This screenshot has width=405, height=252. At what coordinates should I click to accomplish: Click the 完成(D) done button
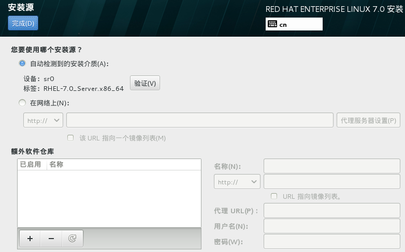coord(23,23)
